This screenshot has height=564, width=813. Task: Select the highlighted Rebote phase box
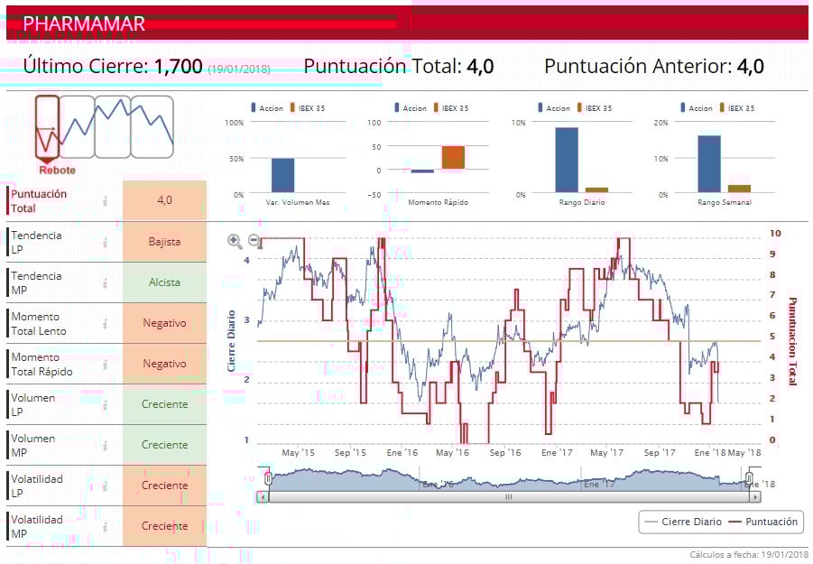click(47, 127)
